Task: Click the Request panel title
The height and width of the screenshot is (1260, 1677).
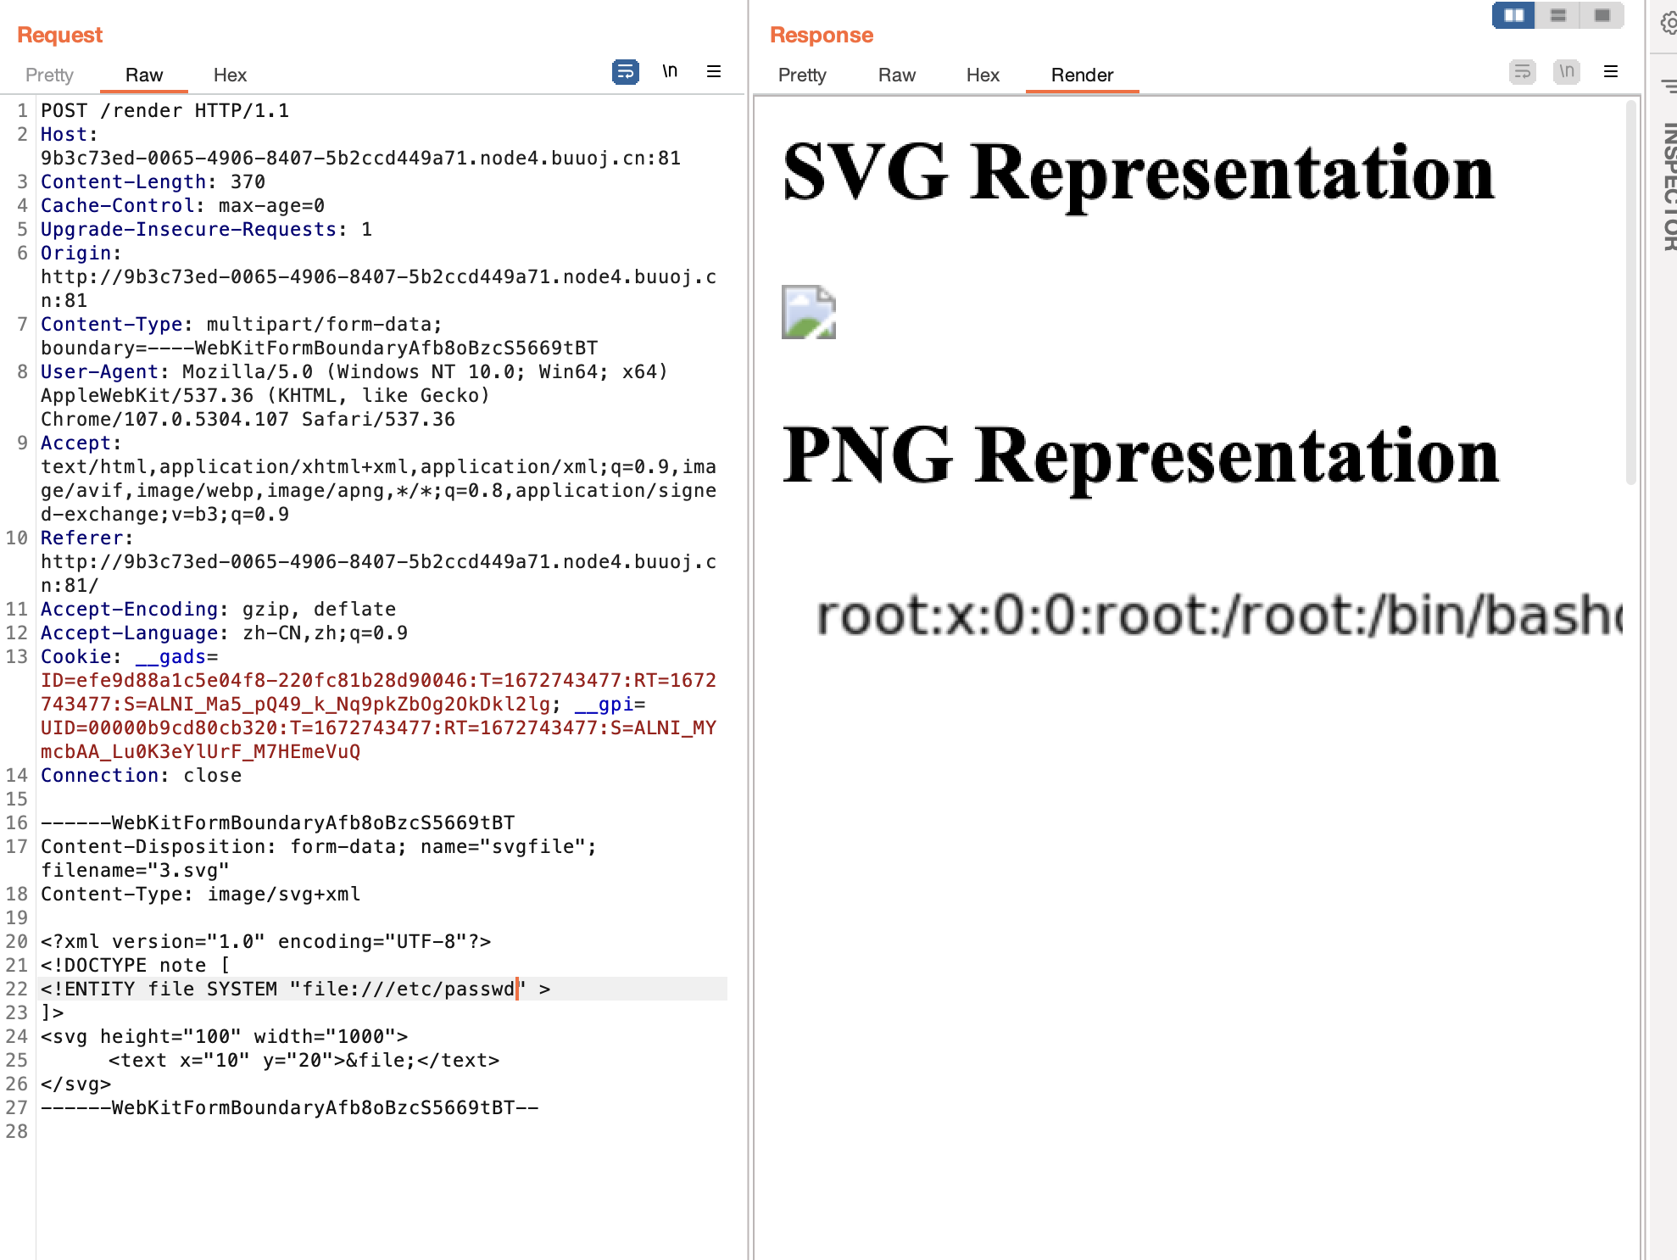Action: click(x=59, y=35)
